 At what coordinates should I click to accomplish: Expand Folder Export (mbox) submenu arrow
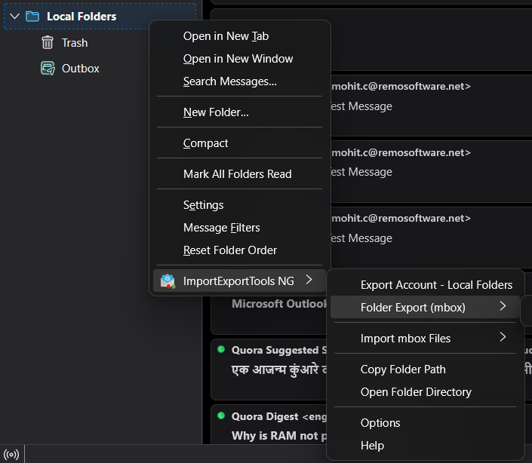[503, 306]
